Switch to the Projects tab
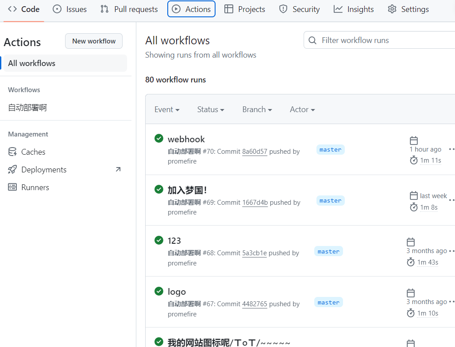455x347 pixels. (x=245, y=9)
